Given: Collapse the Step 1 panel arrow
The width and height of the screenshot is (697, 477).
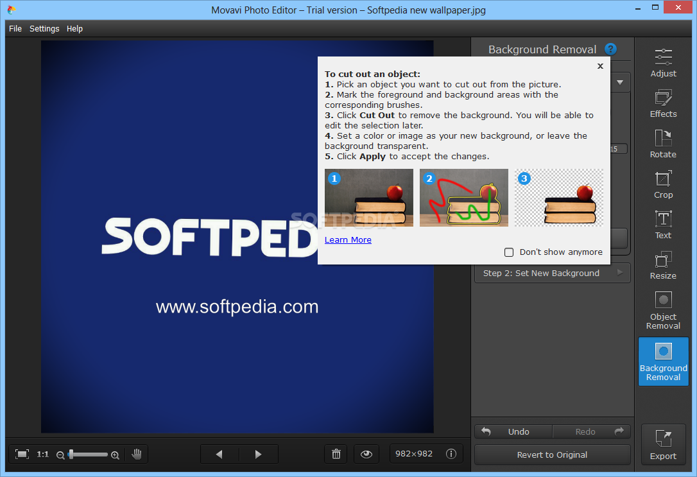Looking at the screenshot, I should 620,82.
